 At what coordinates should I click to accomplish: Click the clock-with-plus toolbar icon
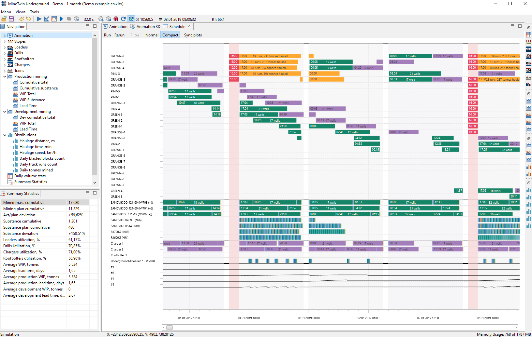point(101,19)
